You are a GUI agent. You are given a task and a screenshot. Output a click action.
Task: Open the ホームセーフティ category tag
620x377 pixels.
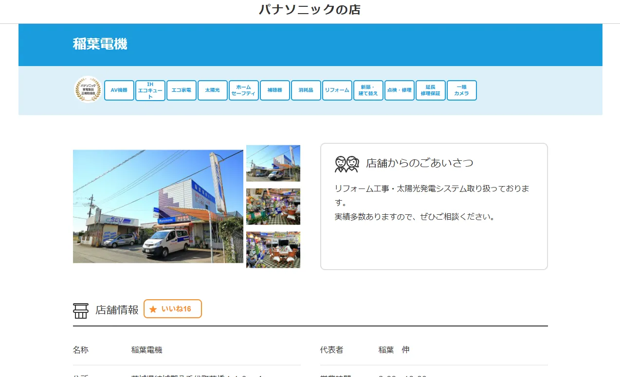pos(244,90)
